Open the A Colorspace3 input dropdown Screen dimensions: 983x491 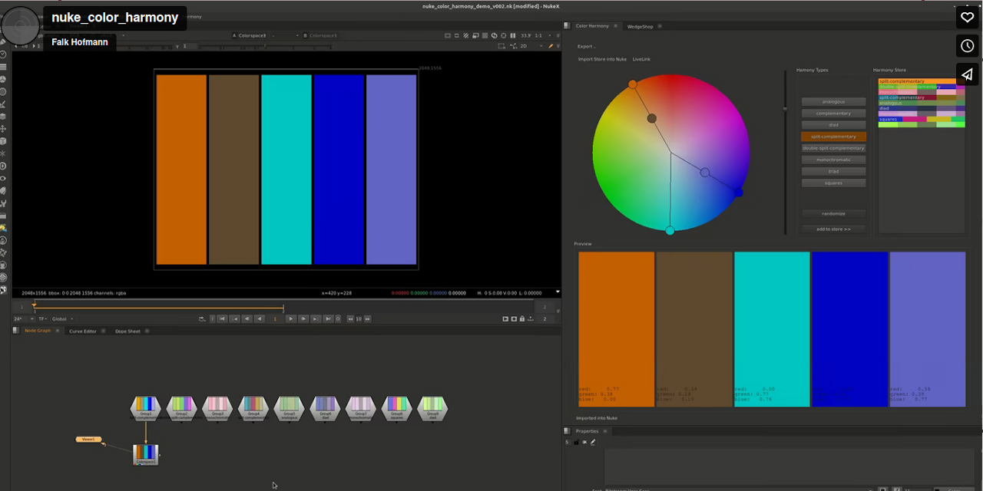(250, 35)
